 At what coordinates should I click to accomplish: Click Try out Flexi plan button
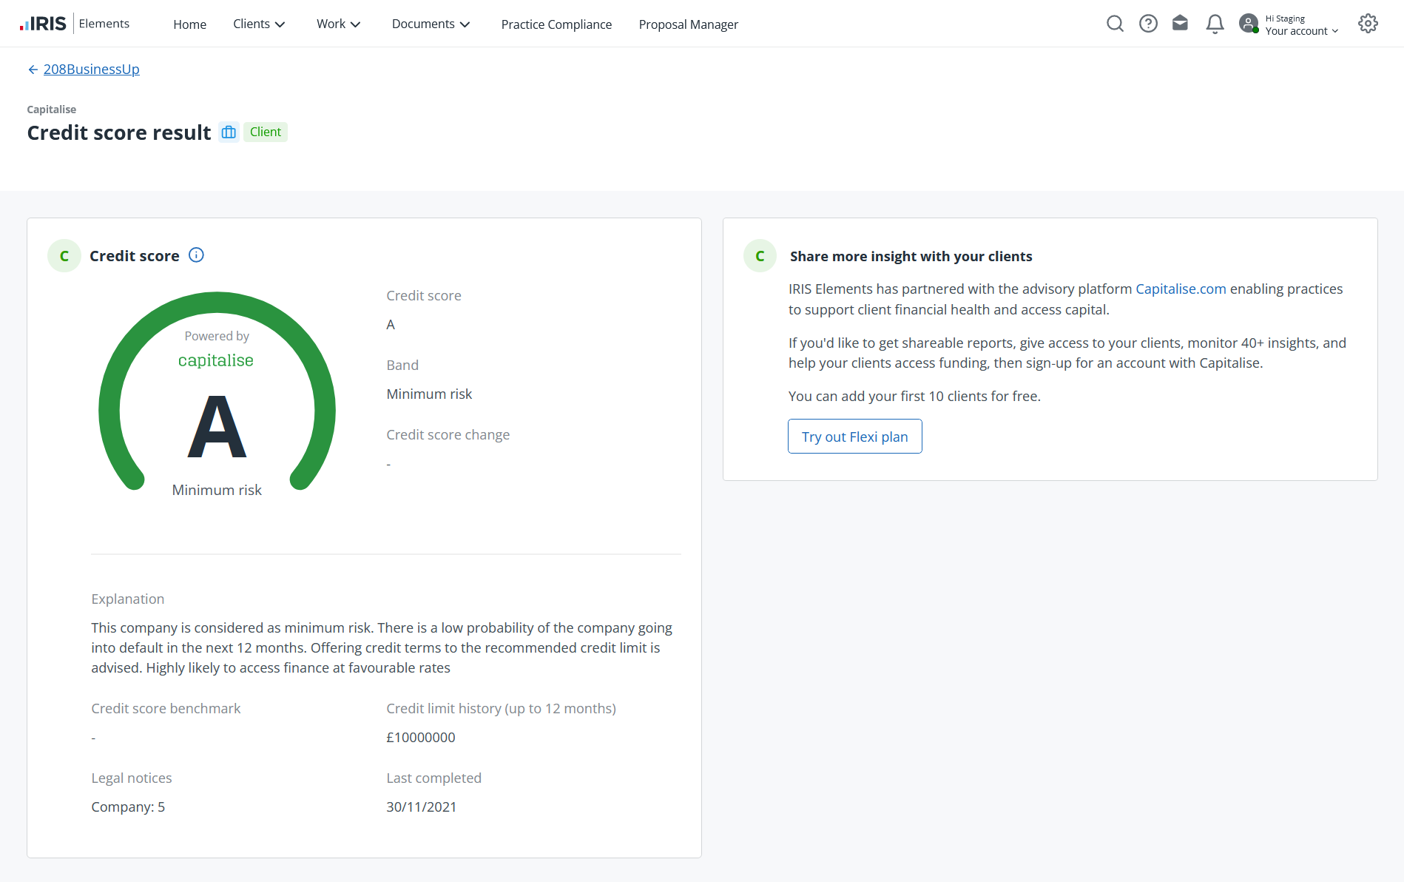coord(854,437)
